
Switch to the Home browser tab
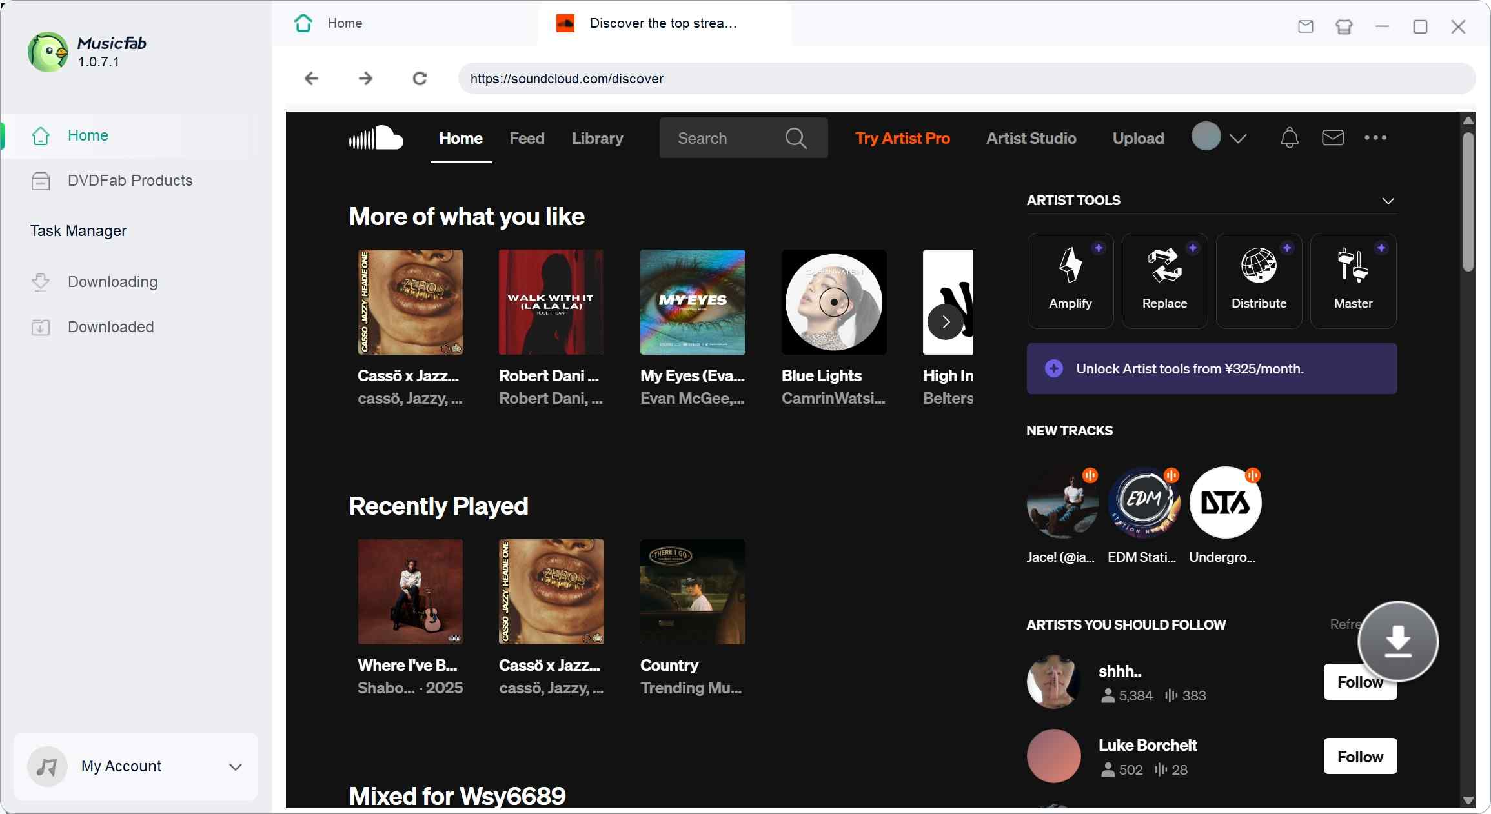[405, 23]
